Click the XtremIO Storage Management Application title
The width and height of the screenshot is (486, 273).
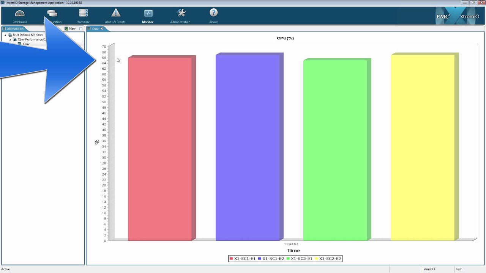coord(44,3)
